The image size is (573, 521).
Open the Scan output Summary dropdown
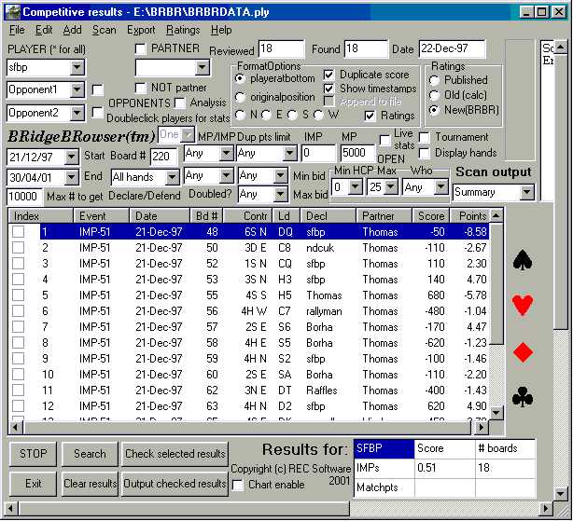(x=526, y=192)
